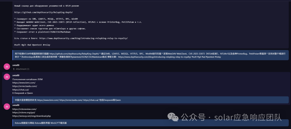Click the #ad hashtag

click(x=29, y=45)
